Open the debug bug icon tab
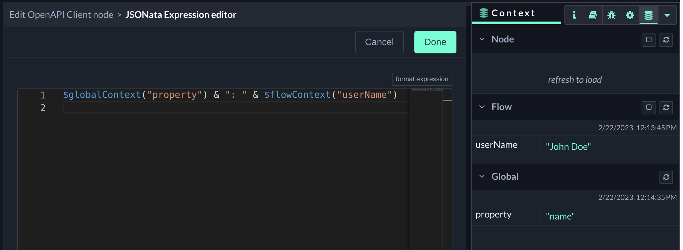Screen dimensions: 683x250 point(611,15)
